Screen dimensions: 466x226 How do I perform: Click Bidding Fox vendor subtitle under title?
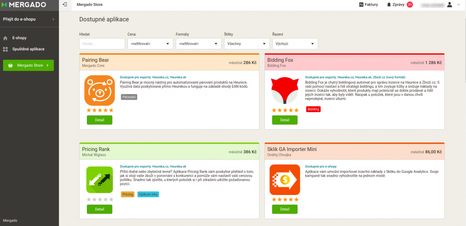click(x=276, y=66)
